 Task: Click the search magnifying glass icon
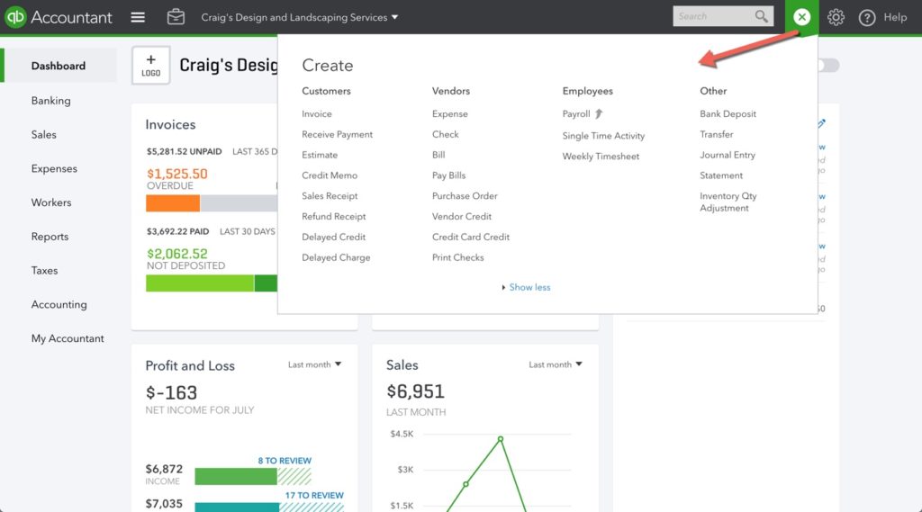coord(762,16)
